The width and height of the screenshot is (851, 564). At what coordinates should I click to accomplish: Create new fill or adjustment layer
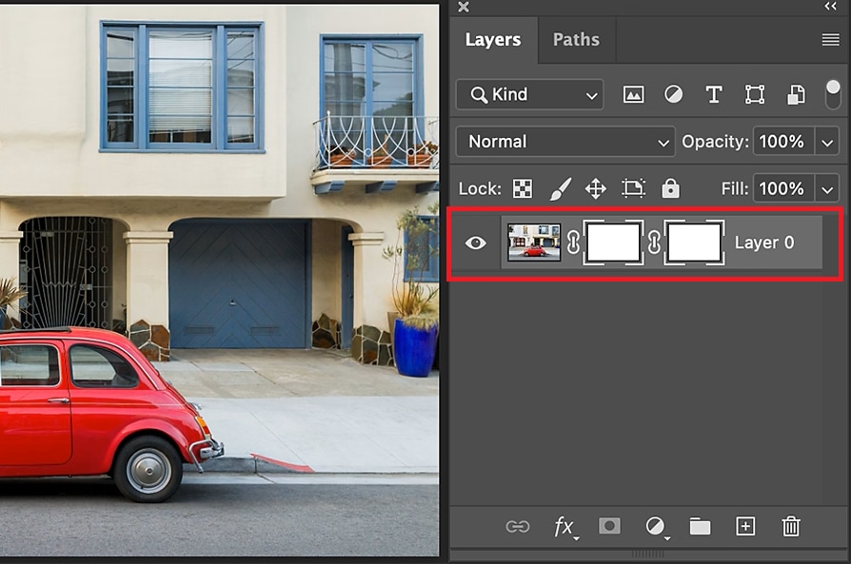tap(656, 527)
